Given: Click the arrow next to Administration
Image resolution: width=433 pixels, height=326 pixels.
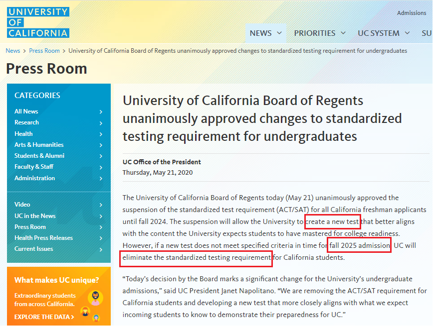Looking at the screenshot, I should coord(101,178).
